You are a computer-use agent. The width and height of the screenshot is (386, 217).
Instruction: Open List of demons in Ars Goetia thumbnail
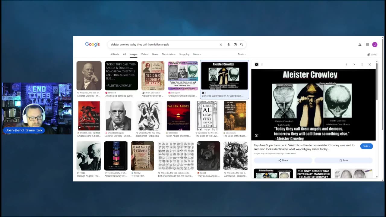[176, 156]
